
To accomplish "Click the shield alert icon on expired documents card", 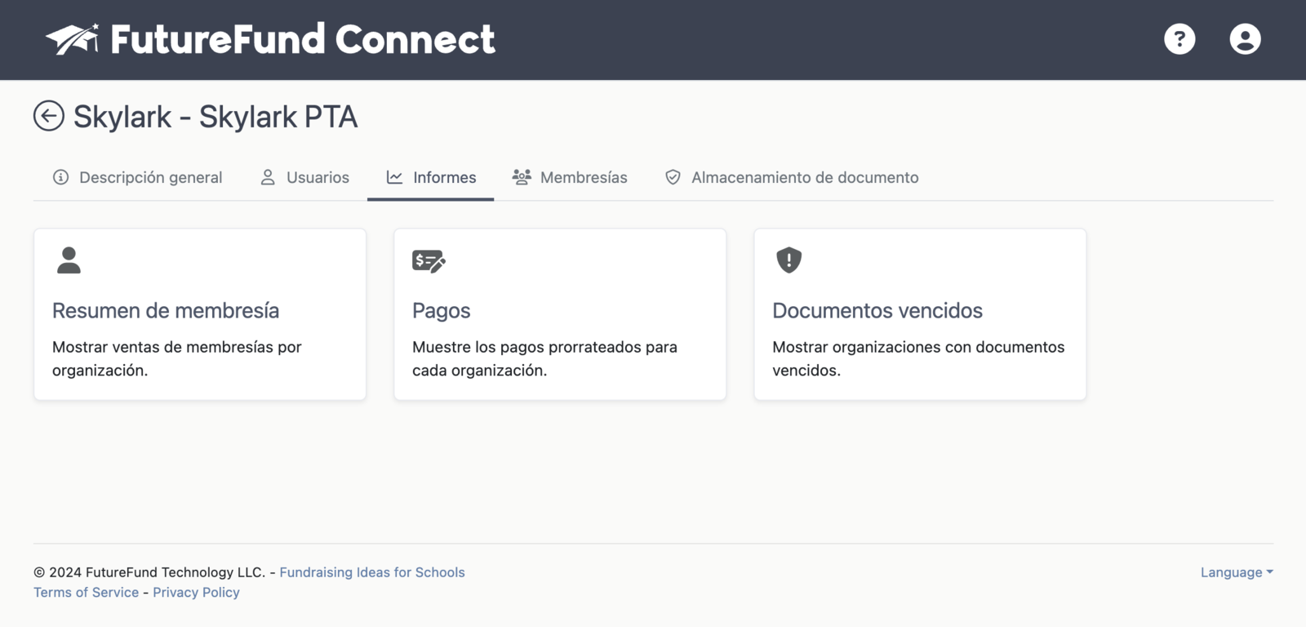I will point(788,260).
